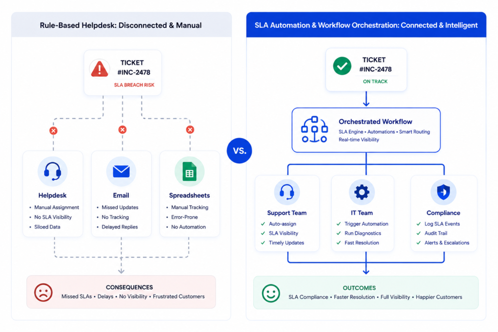Viewport: 498px width, 332px height.
Task: Click ticket #INC-2478 number in breach-risk card
Action: click(x=134, y=72)
